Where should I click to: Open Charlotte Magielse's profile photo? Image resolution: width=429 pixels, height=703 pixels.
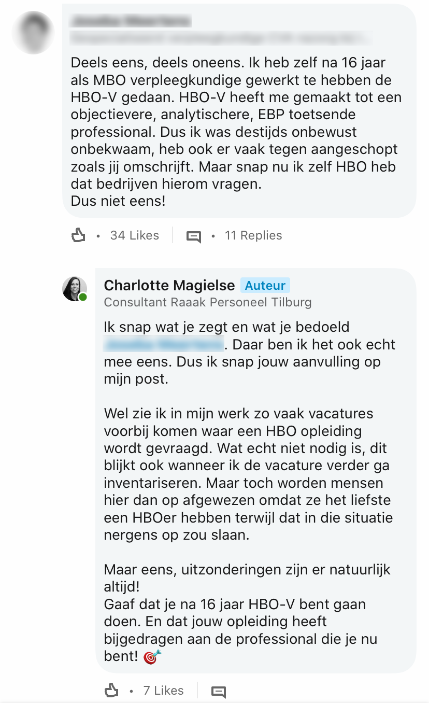(x=75, y=288)
